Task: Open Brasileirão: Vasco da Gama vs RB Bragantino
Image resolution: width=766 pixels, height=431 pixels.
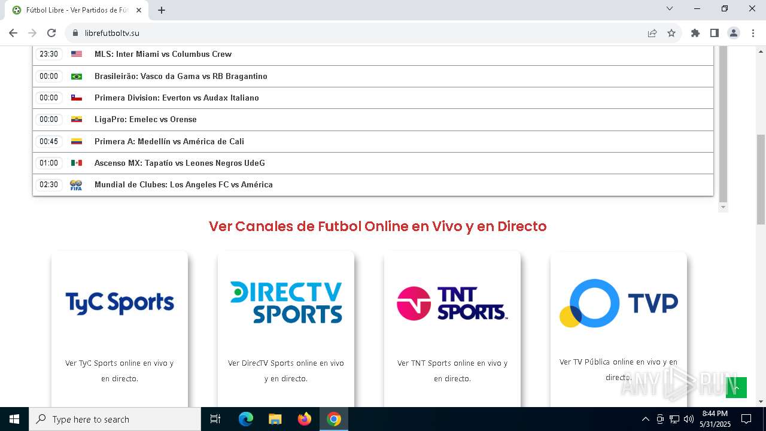Action: tap(181, 76)
